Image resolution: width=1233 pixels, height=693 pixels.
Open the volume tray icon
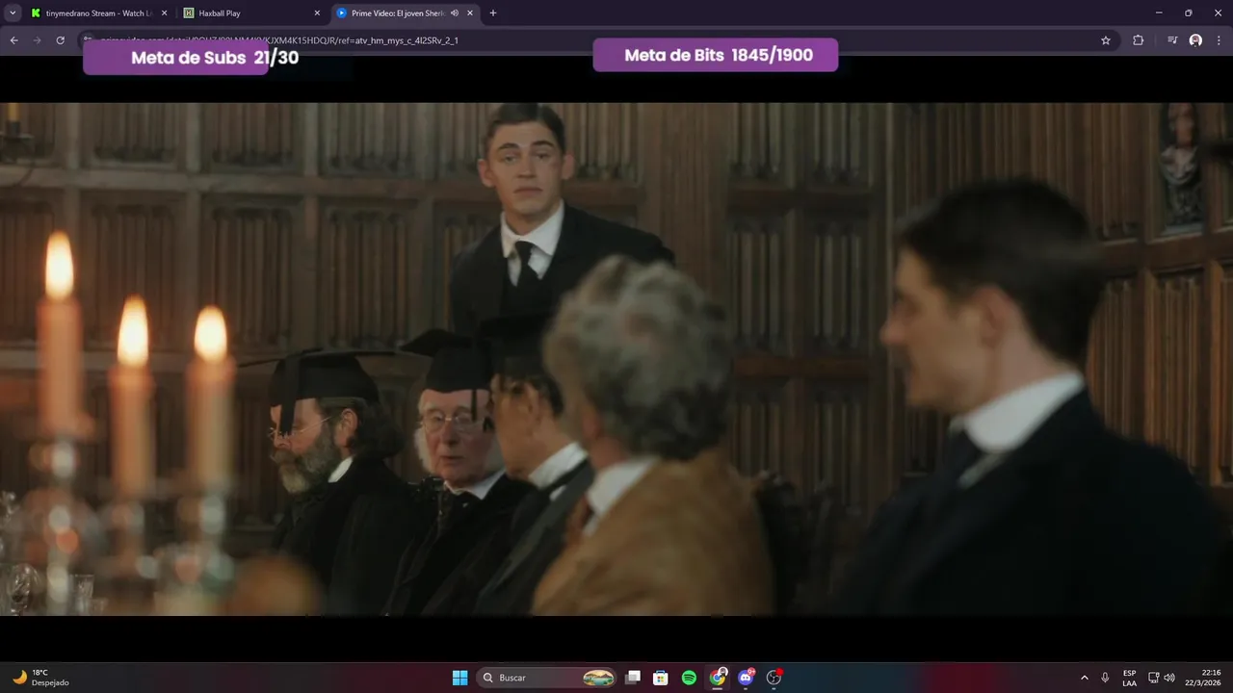coord(1169,678)
